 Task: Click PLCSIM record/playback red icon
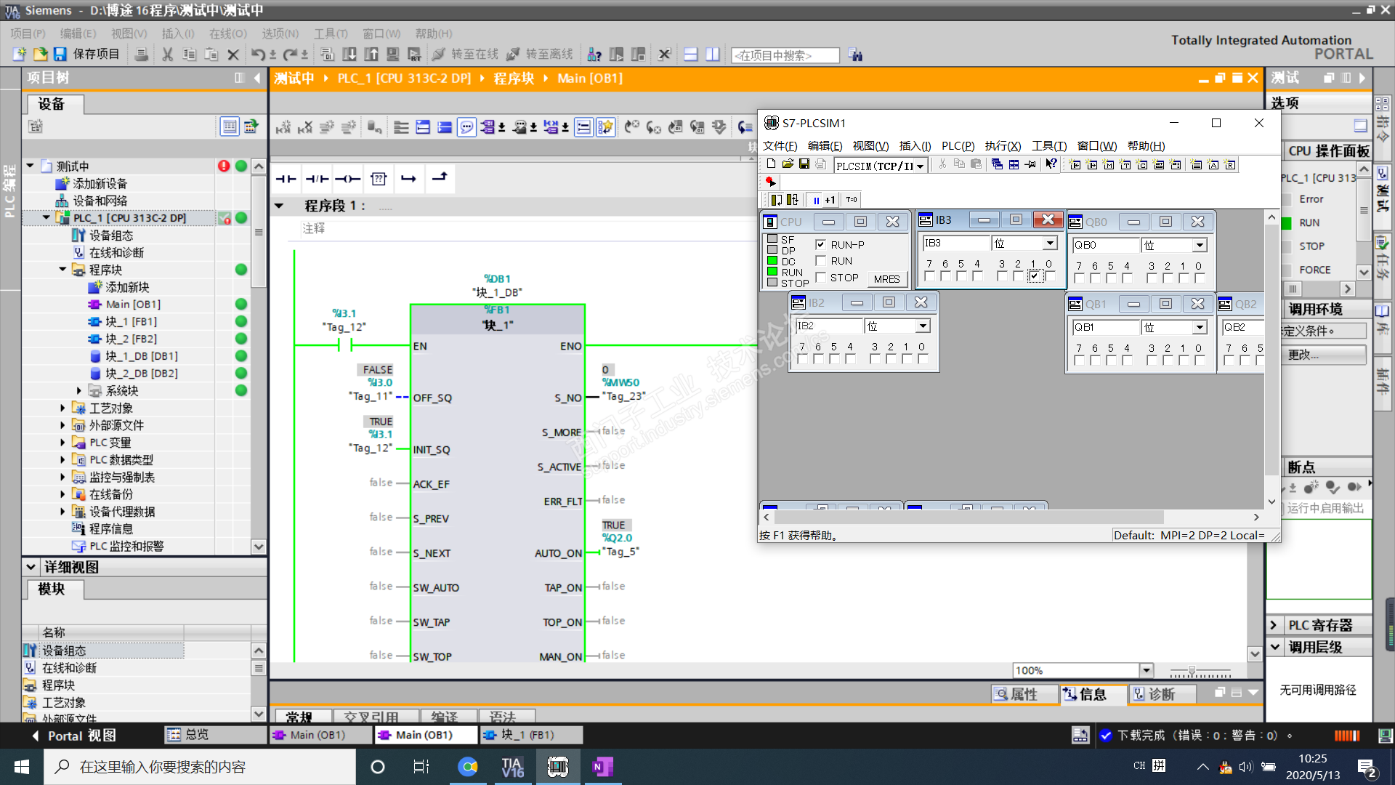coord(770,182)
